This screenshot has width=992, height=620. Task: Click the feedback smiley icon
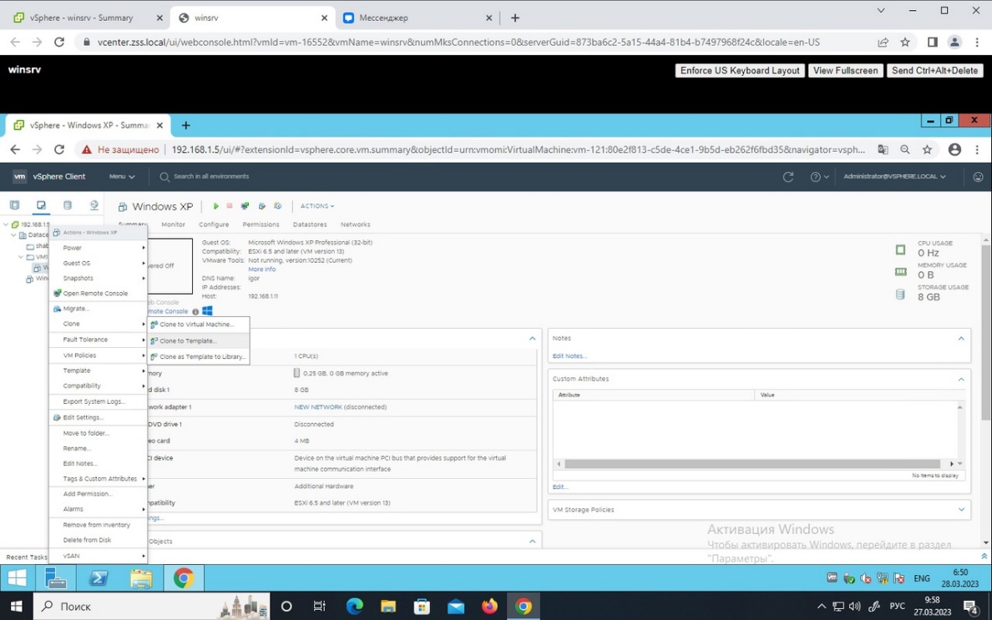point(978,177)
